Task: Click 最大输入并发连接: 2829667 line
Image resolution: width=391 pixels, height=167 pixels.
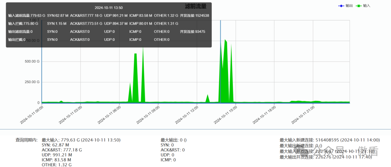Action: click(x=327, y=151)
